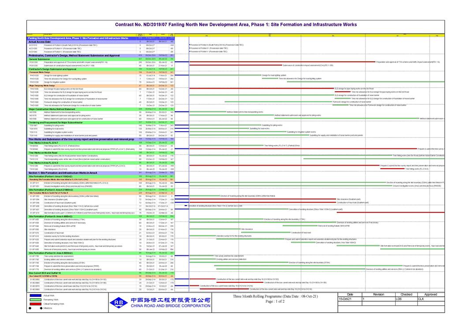Click the Milestone diamond symbols in the legend

click(x=35, y=308)
